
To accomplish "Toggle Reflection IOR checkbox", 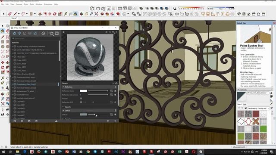I will point(81,102).
